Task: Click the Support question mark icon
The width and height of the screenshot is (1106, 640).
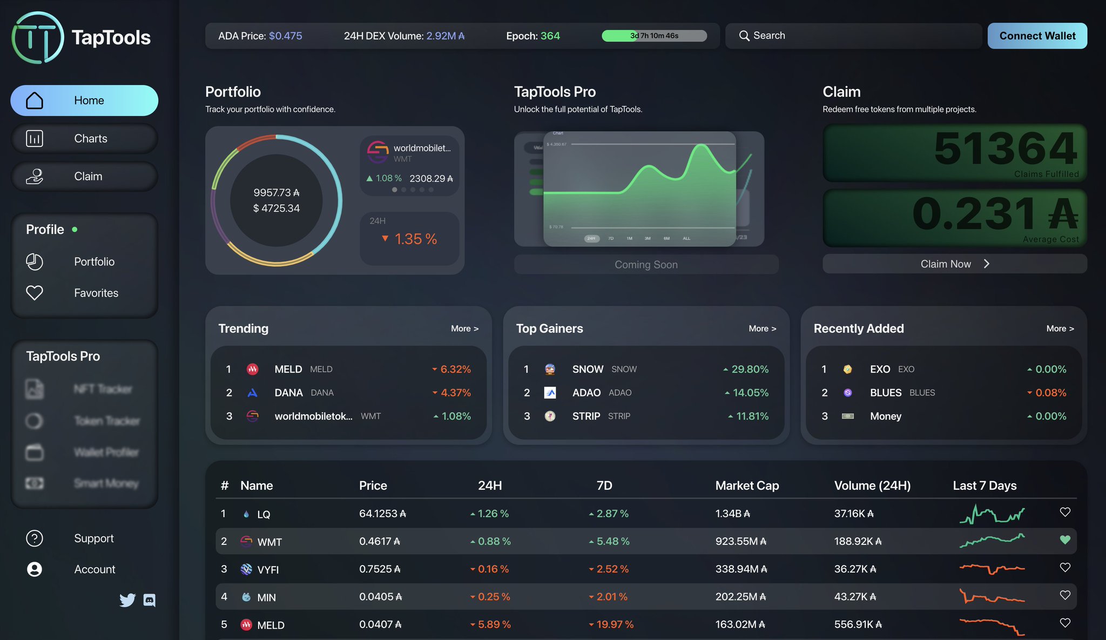Action: pos(35,538)
